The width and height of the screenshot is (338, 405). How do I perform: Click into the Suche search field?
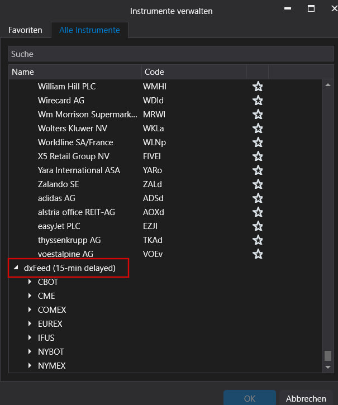coord(171,54)
